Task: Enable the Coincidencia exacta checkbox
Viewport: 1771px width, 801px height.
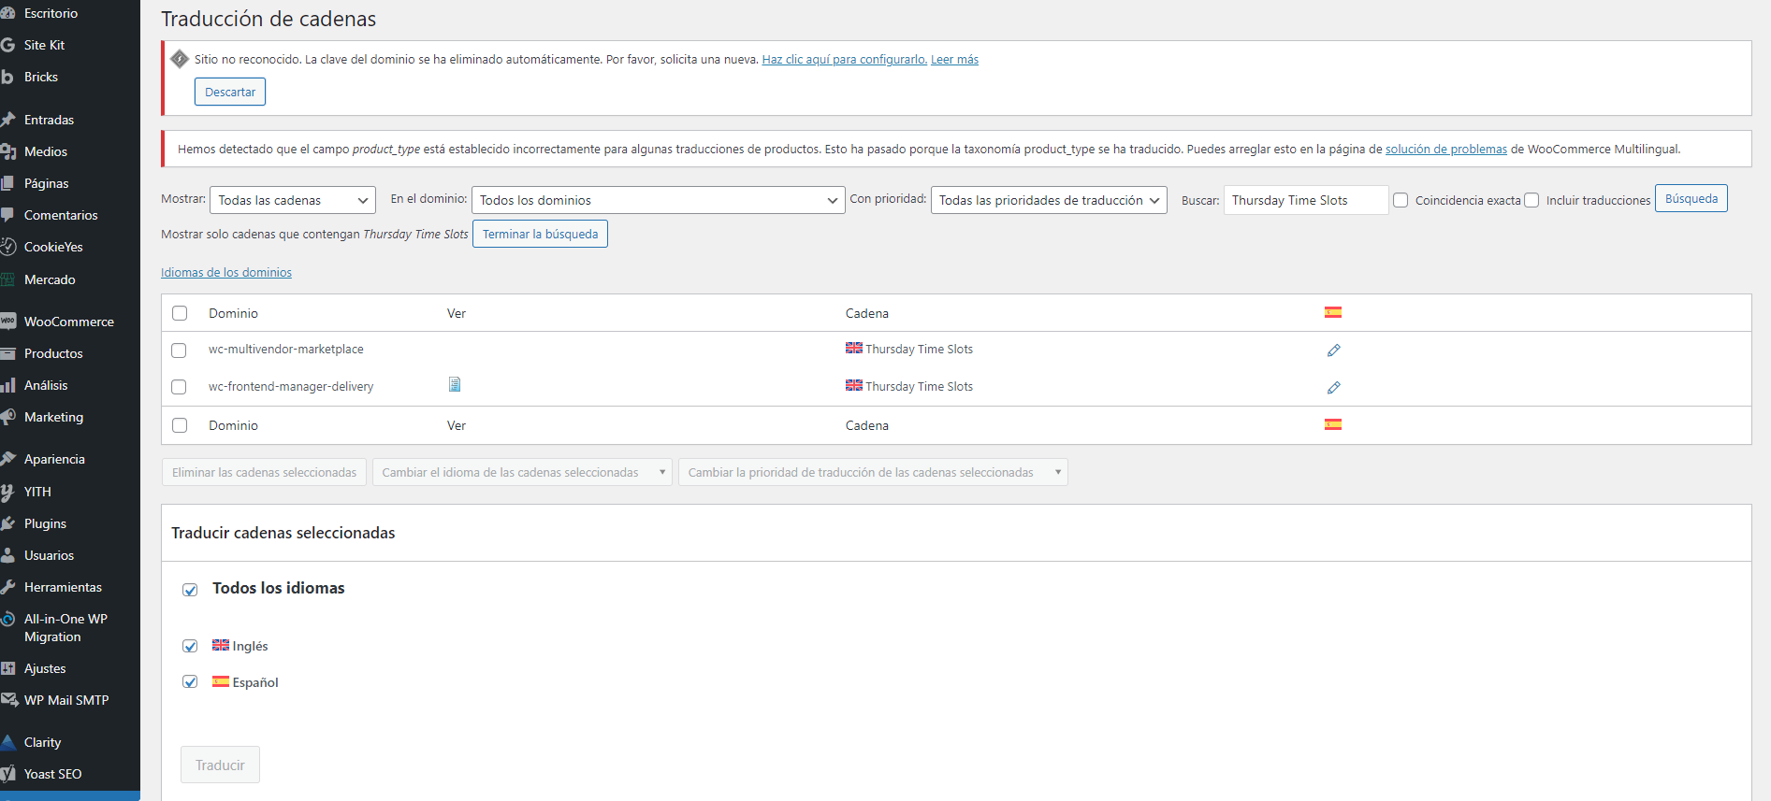Action: [1401, 200]
